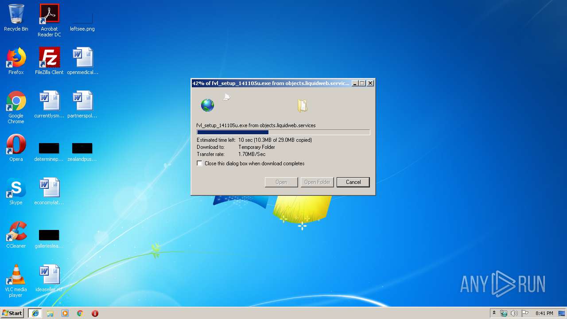Select the currentlysm document icon
Image resolution: width=567 pixels, height=319 pixels.
[x=49, y=105]
